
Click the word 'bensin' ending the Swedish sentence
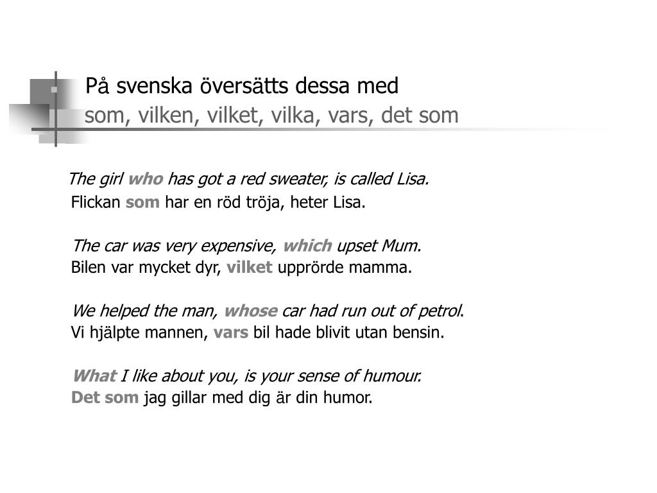(418, 333)
